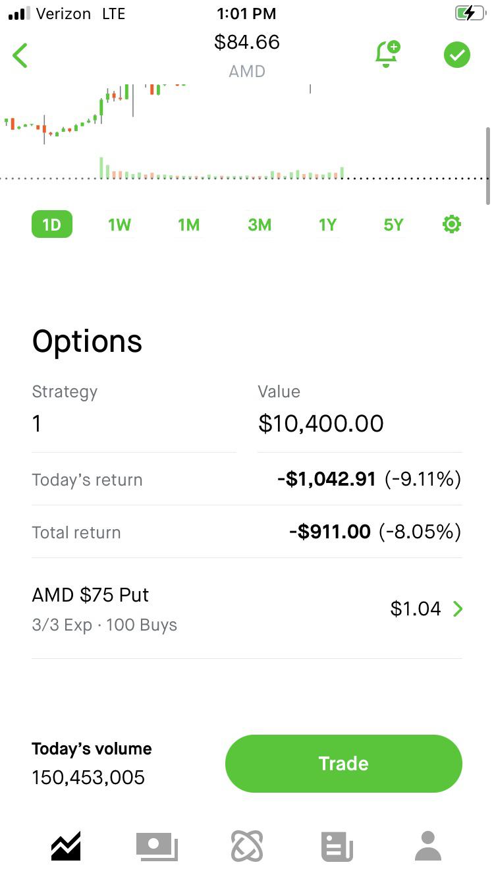Open the cash tab icon
Image resolution: width=494 pixels, height=879 pixels.
pos(157,846)
